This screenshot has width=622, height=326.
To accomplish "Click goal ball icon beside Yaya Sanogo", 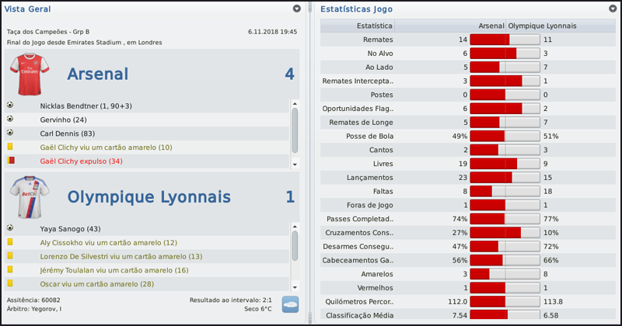I will pyautogui.click(x=10, y=228).
